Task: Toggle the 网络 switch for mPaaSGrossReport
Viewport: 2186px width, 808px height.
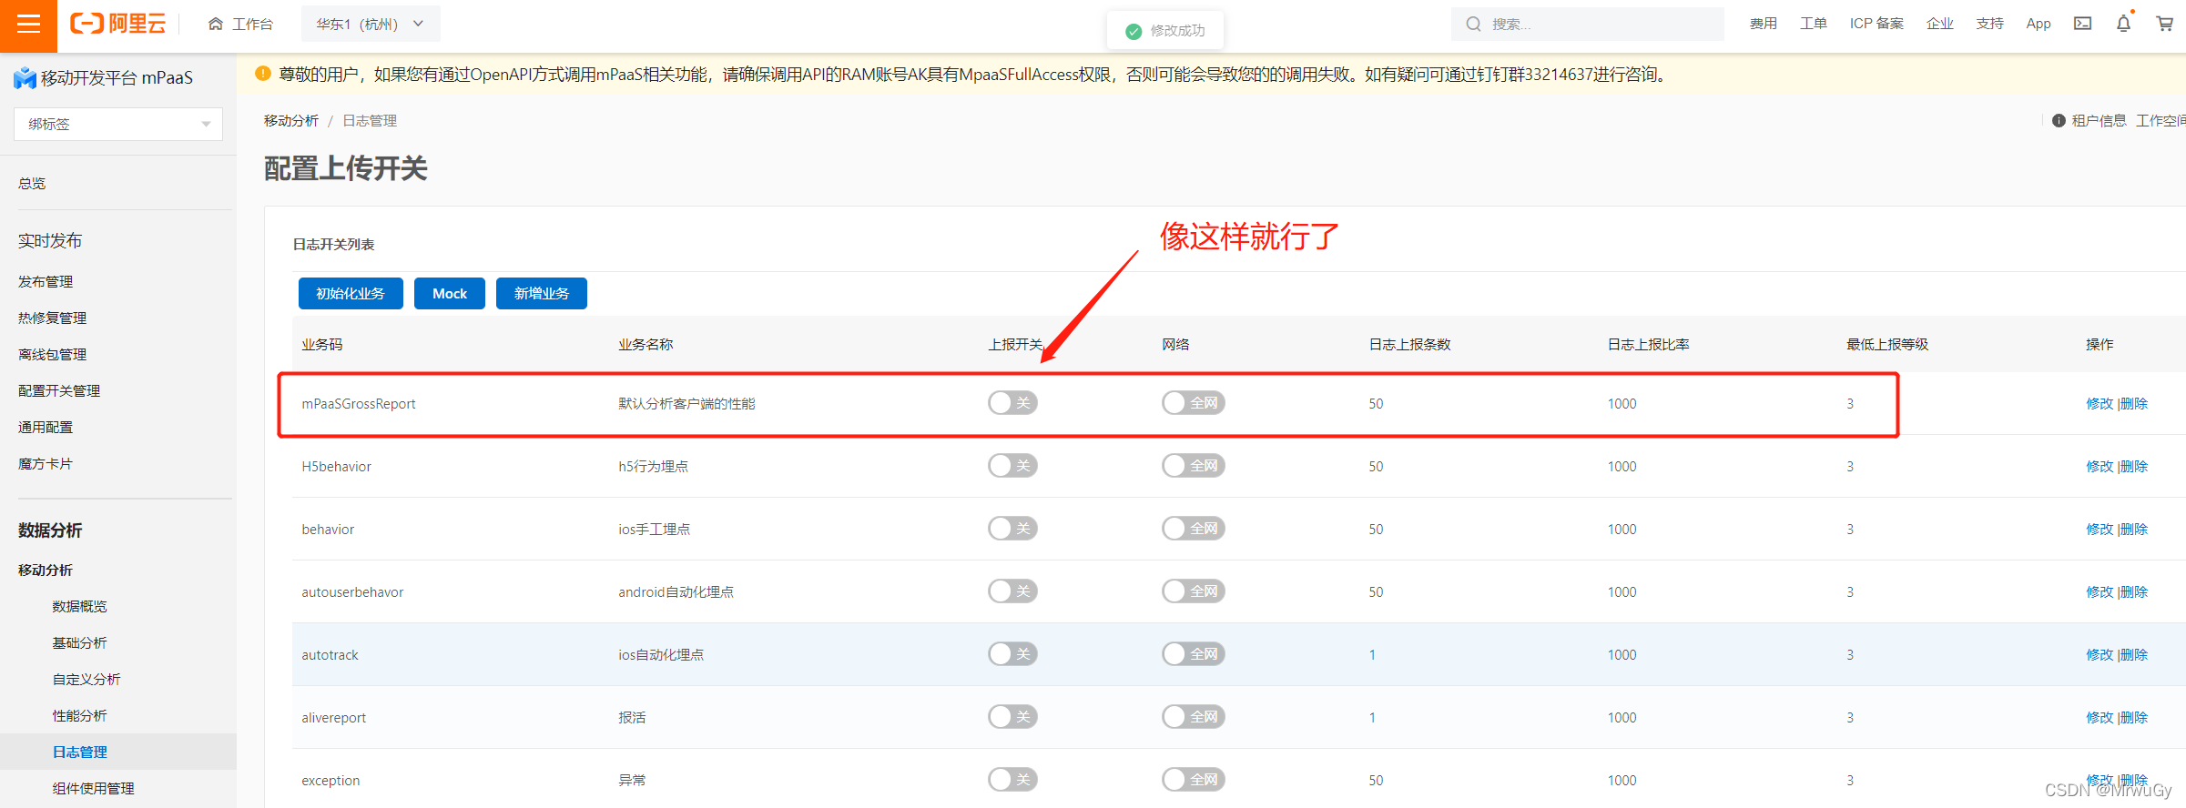Action: [x=1193, y=403]
